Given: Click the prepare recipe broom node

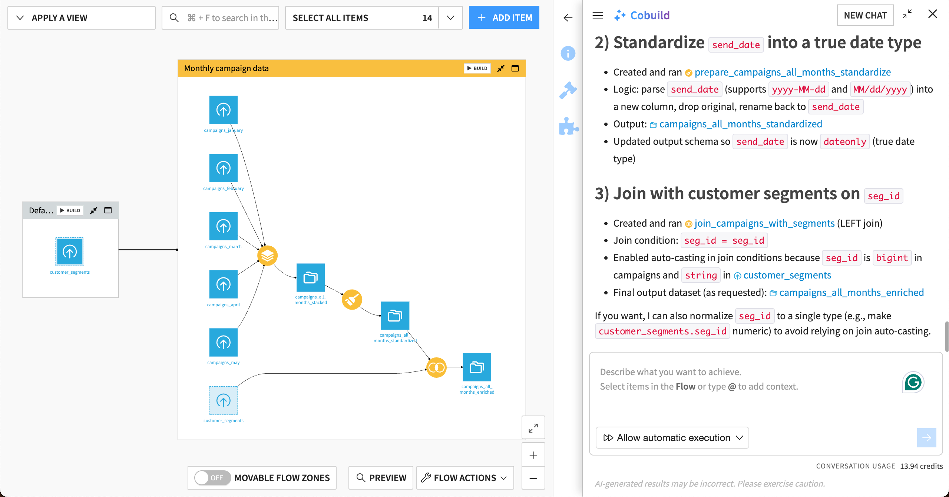Looking at the screenshot, I should click(352, 300).
